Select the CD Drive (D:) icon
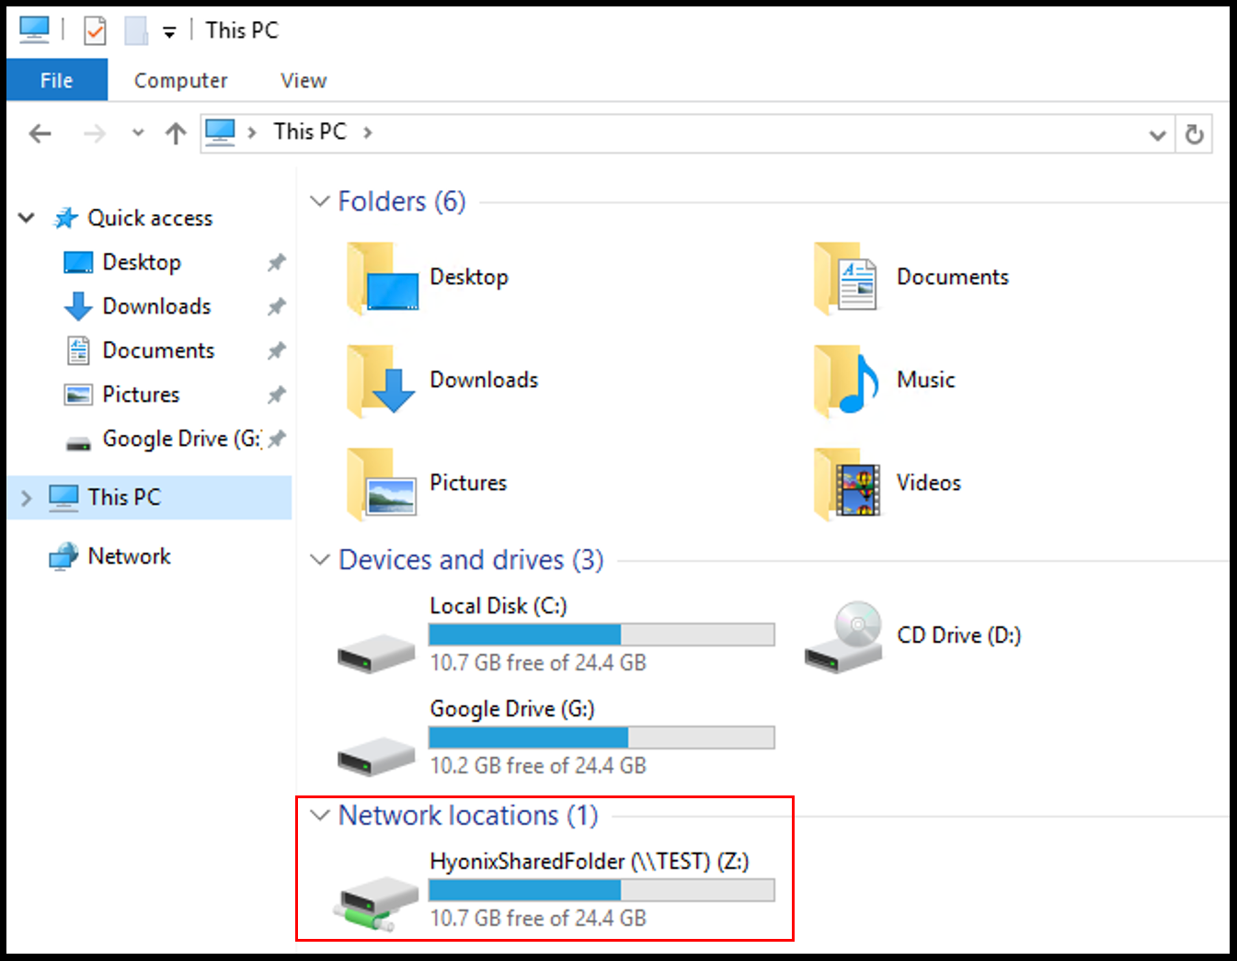The image size is (1237, 961). (x=843, y=637)
